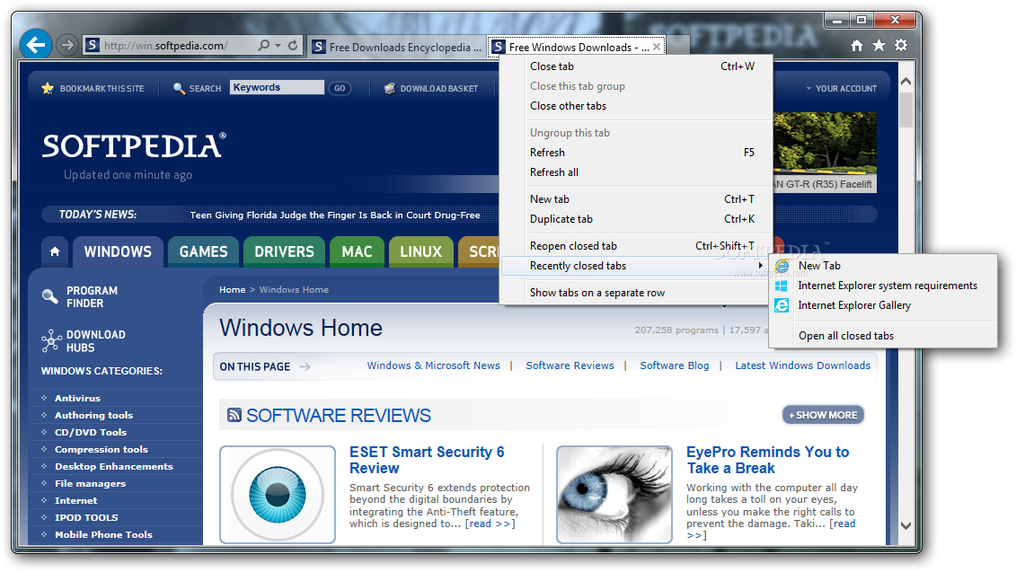
Task: Open Software Reviews section link
Action: (x=570, y=365)
